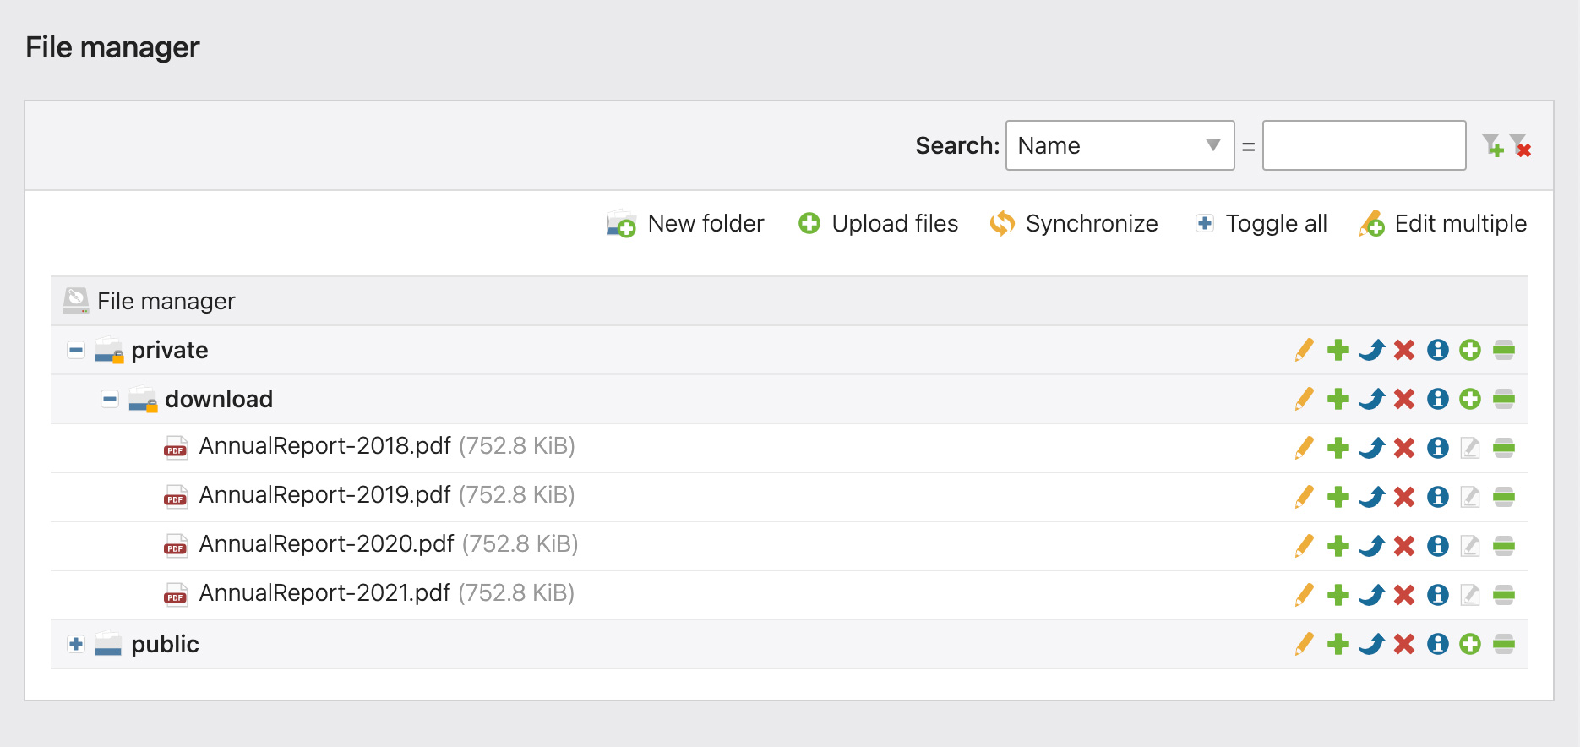Open the Name search field dropdown
The height and width of the screenshot is (747, 1580).
pyautogui.click(x=1120, y=145)
